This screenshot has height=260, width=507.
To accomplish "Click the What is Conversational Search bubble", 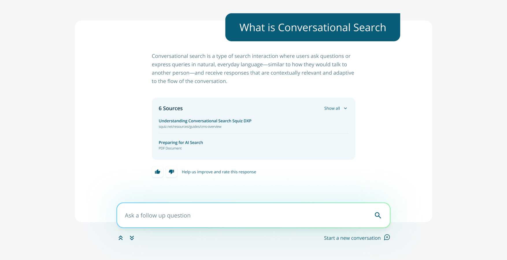I will pos(313,27).
